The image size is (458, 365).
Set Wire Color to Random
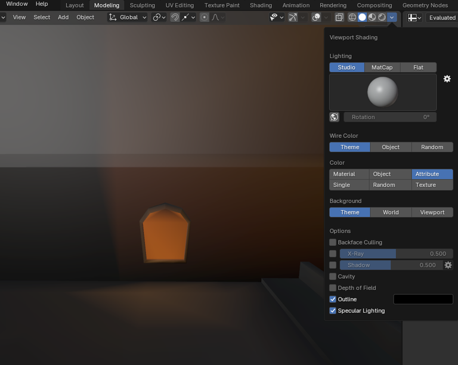tap(432, 147)
